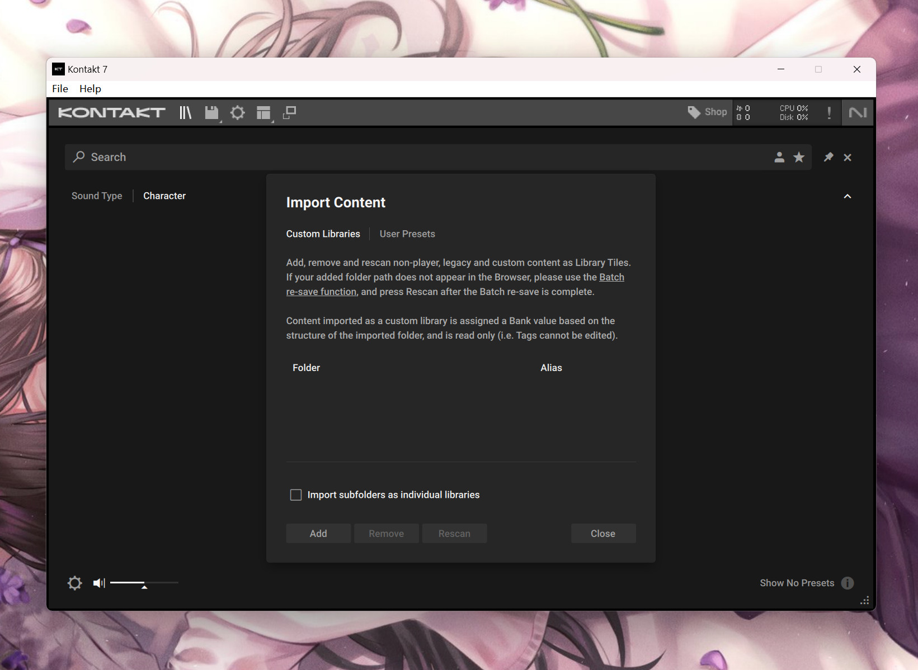Adjust the preview volume slider
Viewport: 918px width, 670px height.
tap(144, 583)
